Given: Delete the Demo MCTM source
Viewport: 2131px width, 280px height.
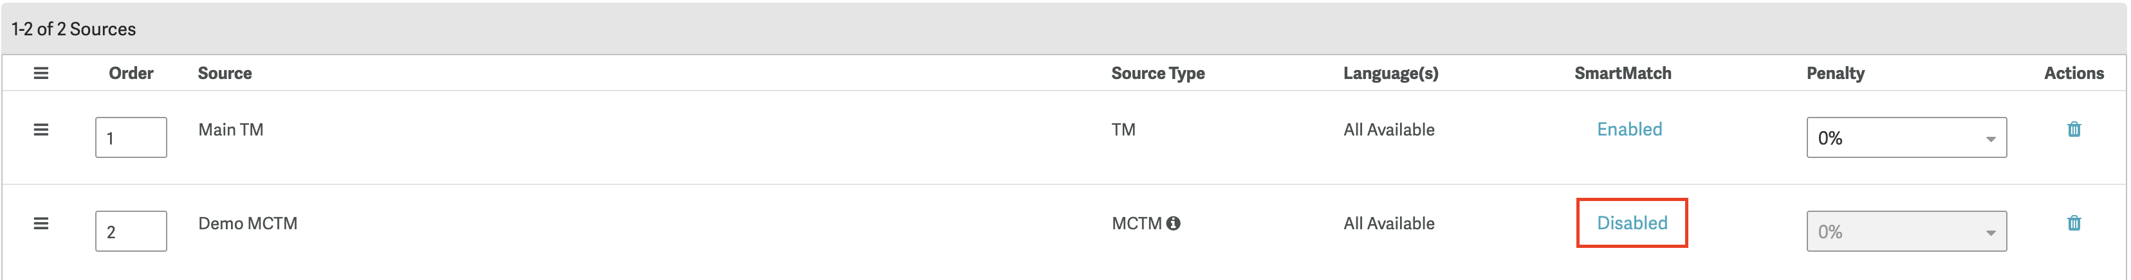Looking at the screenshot, I should tap(2073, 223).
